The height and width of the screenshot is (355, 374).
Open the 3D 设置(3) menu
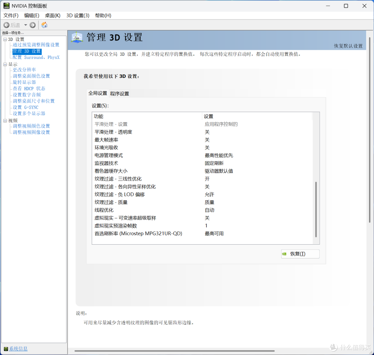click(78, 16)
